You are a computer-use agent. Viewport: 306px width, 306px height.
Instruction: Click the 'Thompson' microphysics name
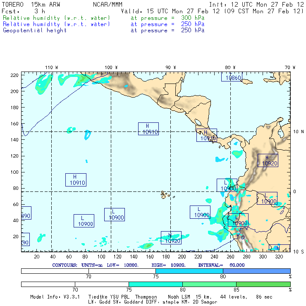[146, 297]
